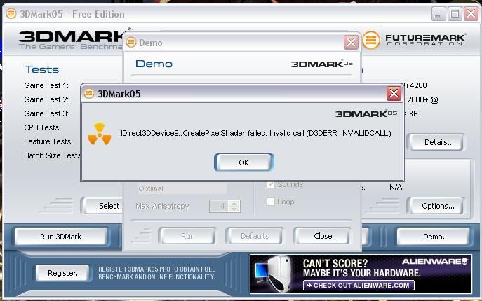Click the Game Test 1 label
482x301 pixels.
(x=46, y=85)
